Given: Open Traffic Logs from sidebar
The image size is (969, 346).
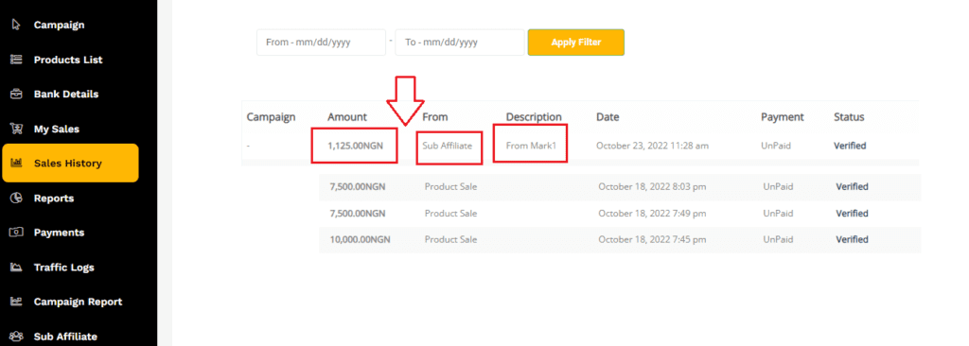Looking at the screenshot, I should click(x=63, y=268).
